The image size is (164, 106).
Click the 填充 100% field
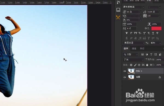pos(159,65)
